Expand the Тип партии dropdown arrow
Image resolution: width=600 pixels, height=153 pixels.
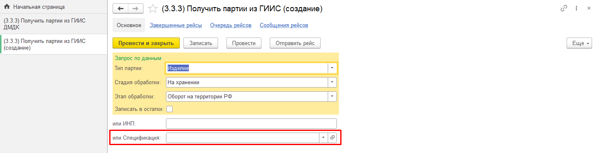click(x=332, y=68)
